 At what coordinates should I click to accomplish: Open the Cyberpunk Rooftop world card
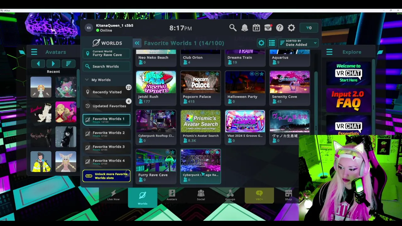click(156, 127)
